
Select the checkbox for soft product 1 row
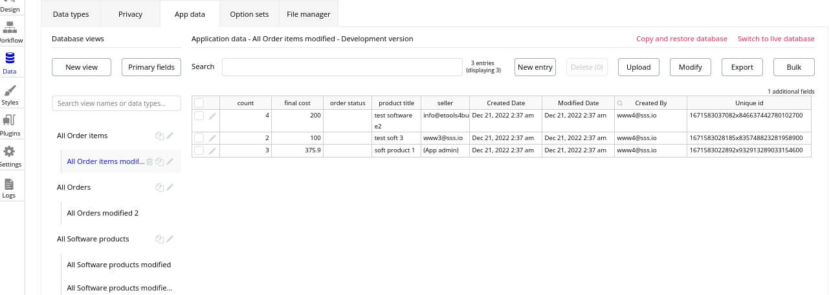coord(199,150)
